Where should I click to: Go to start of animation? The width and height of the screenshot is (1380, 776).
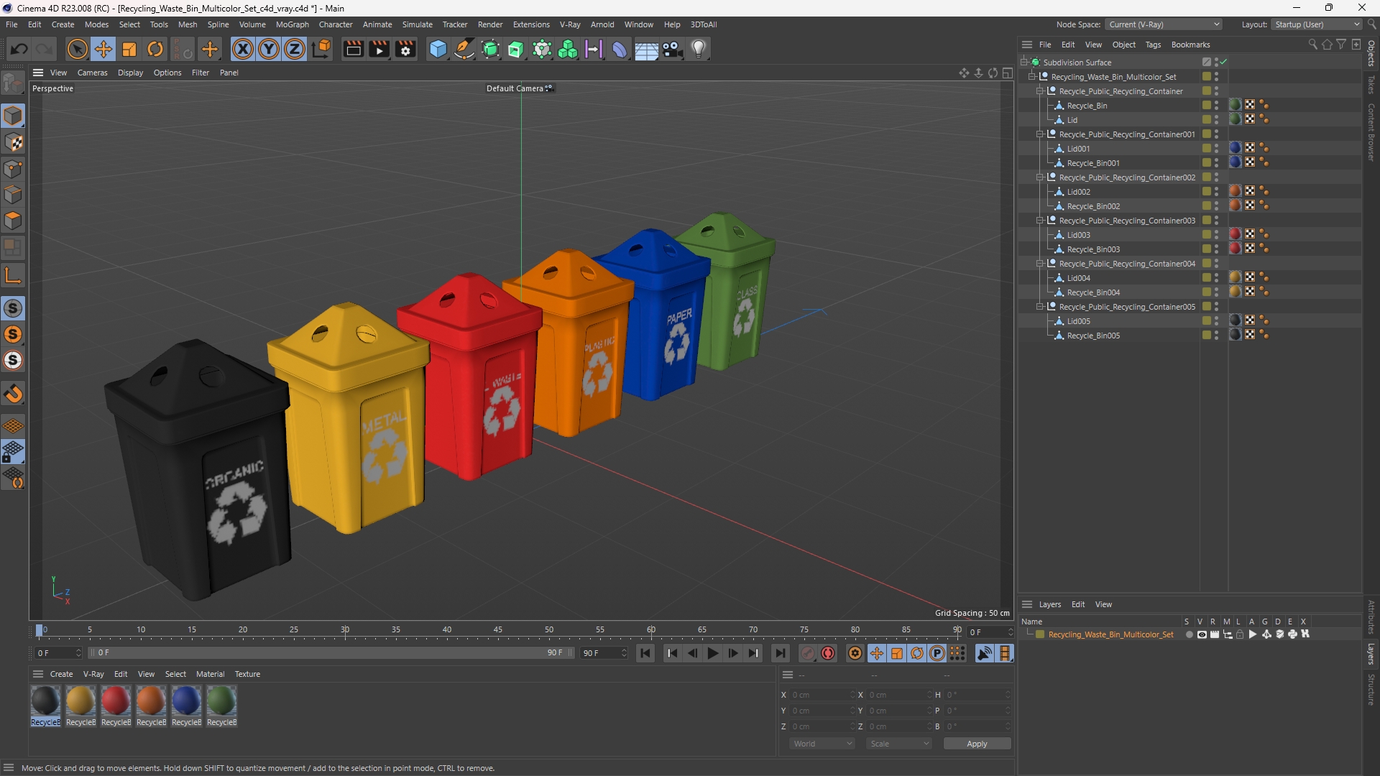pos(645,653)
